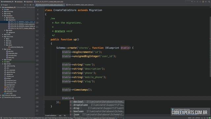Select api.php in routes folder
Image resolution: width=211 pixels, height=119 pixels.
click(x=10, y=51)
